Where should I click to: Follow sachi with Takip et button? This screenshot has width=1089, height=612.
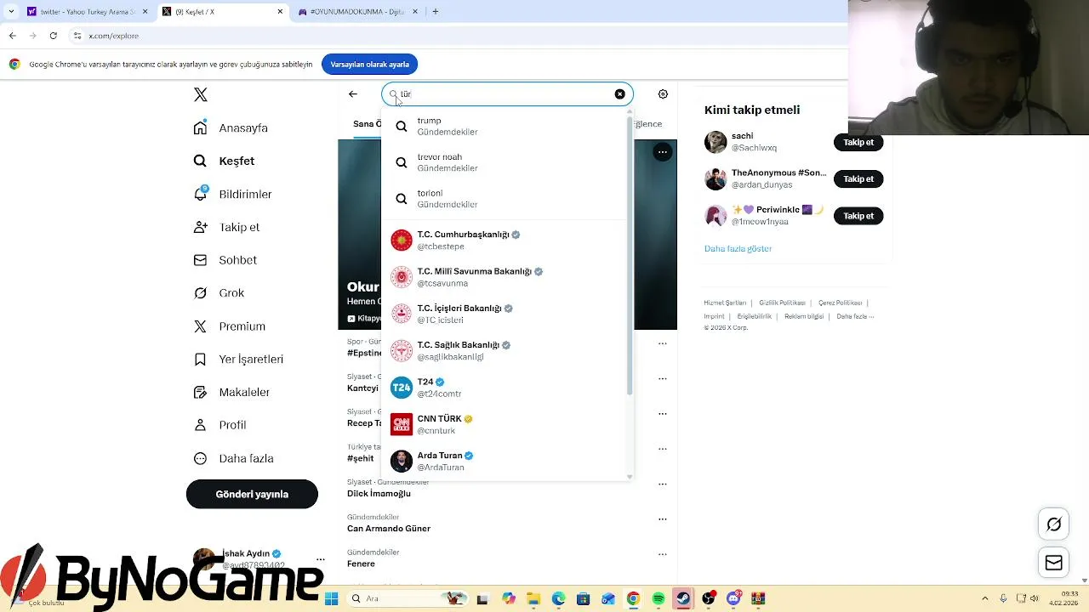858,142
